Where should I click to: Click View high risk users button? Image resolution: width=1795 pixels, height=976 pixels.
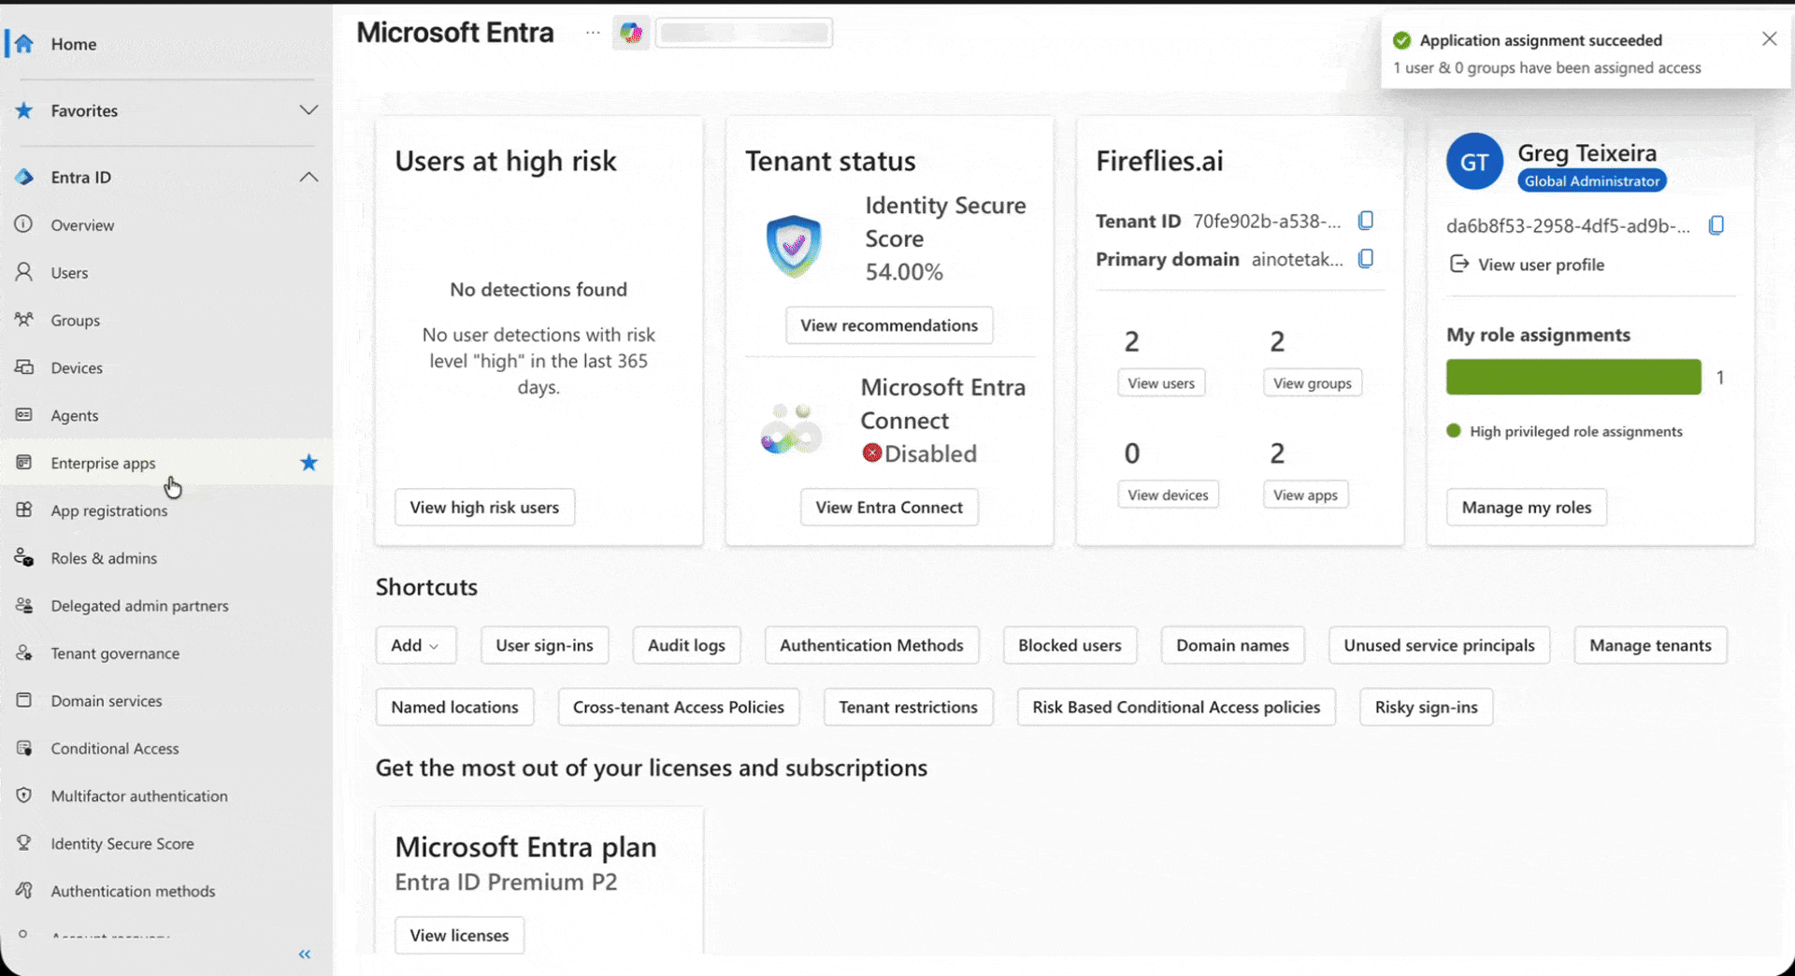pos(484,507)
